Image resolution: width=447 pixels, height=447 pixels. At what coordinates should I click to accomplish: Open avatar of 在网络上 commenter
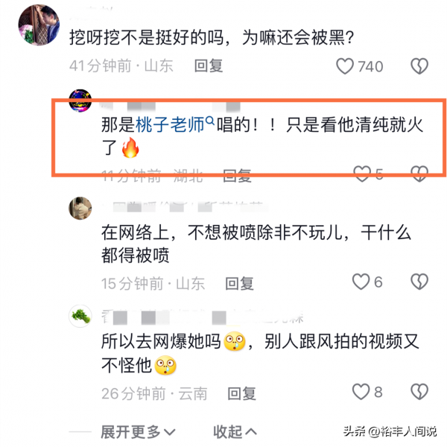click(80, 209)
